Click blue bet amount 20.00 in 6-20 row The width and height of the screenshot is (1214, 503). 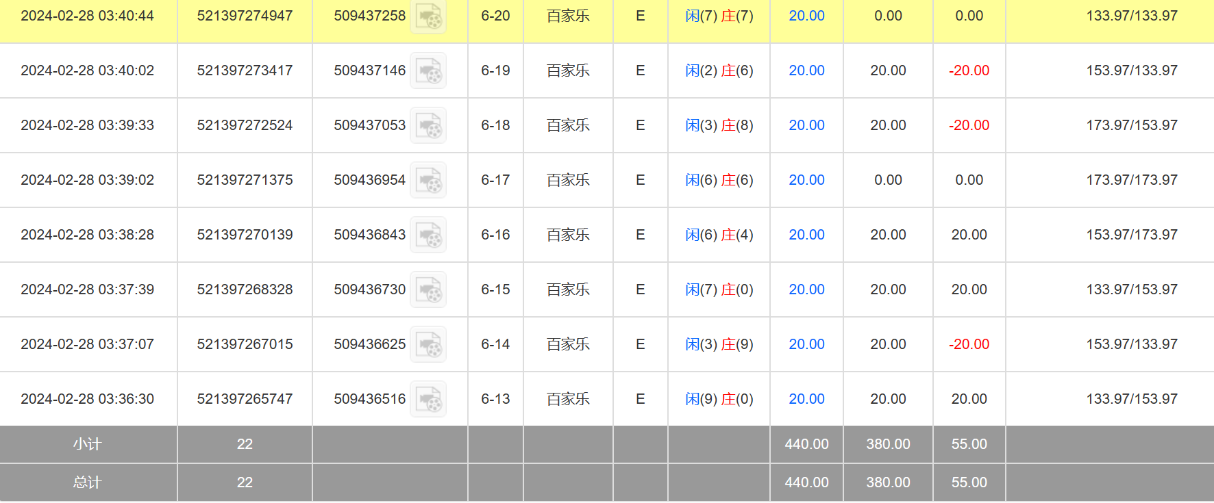tap(806, 16)
